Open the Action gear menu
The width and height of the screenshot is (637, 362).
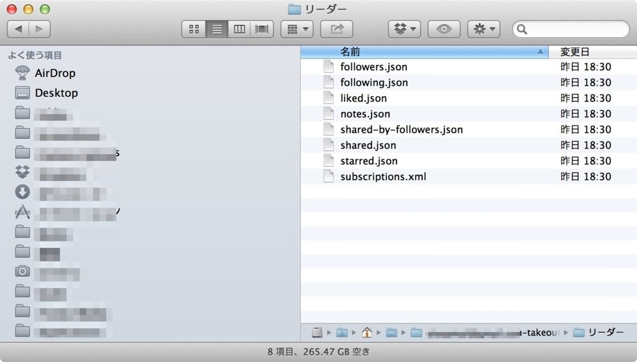click(483, 29)
